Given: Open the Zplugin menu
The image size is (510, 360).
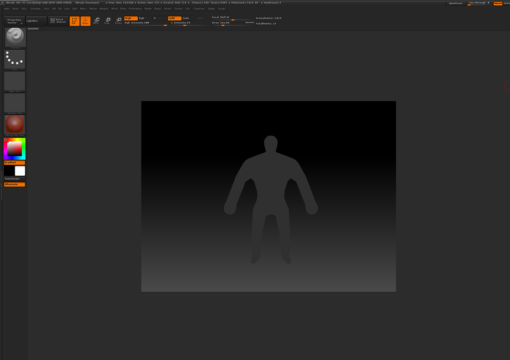Looking at the screenshot, I should (x=210, y=8).
